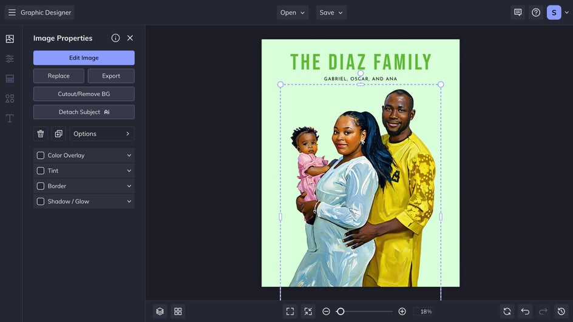Click the left-side selection edge handle

(280, 217)
